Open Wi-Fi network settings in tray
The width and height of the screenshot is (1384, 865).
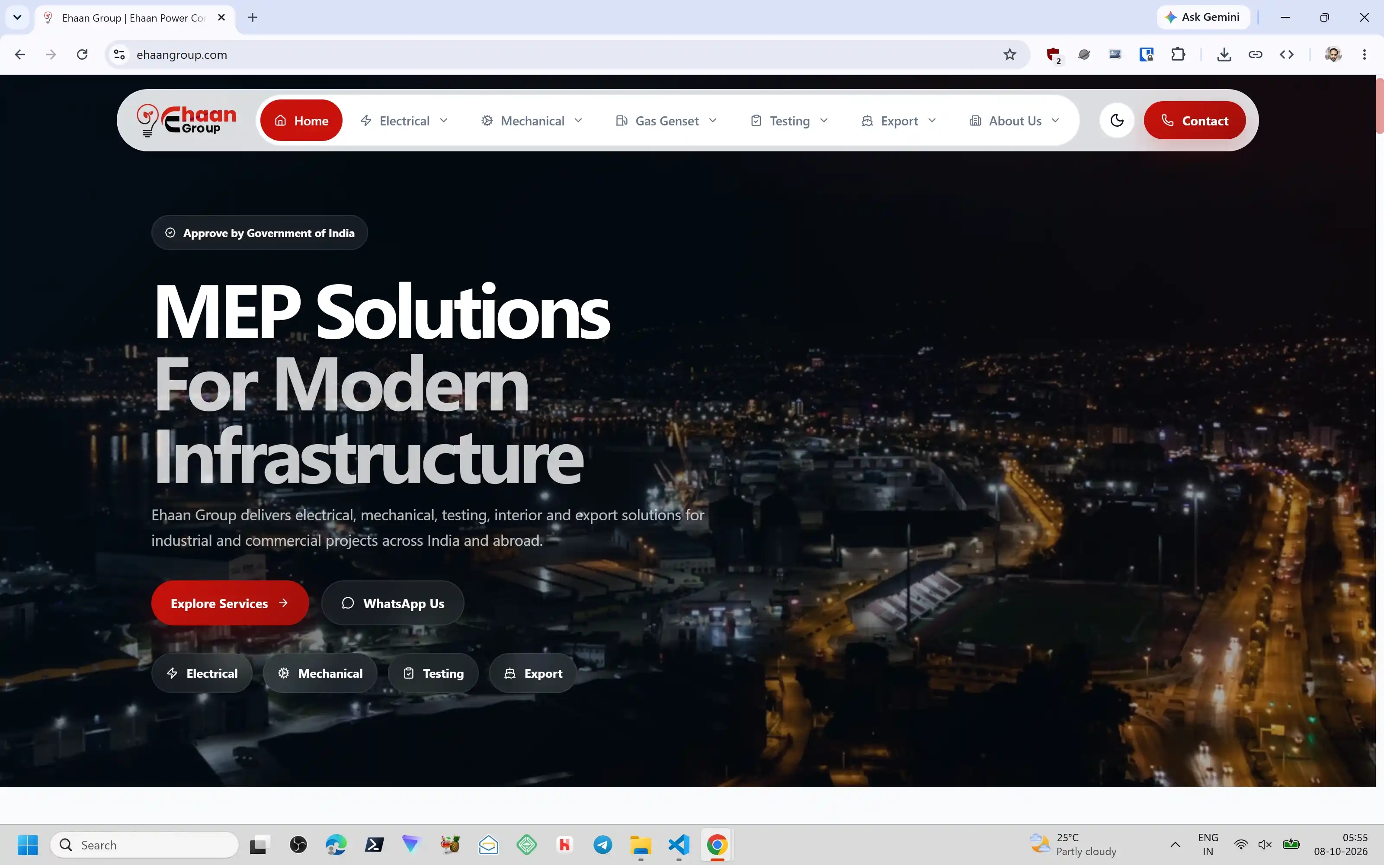pos(1241,844)
